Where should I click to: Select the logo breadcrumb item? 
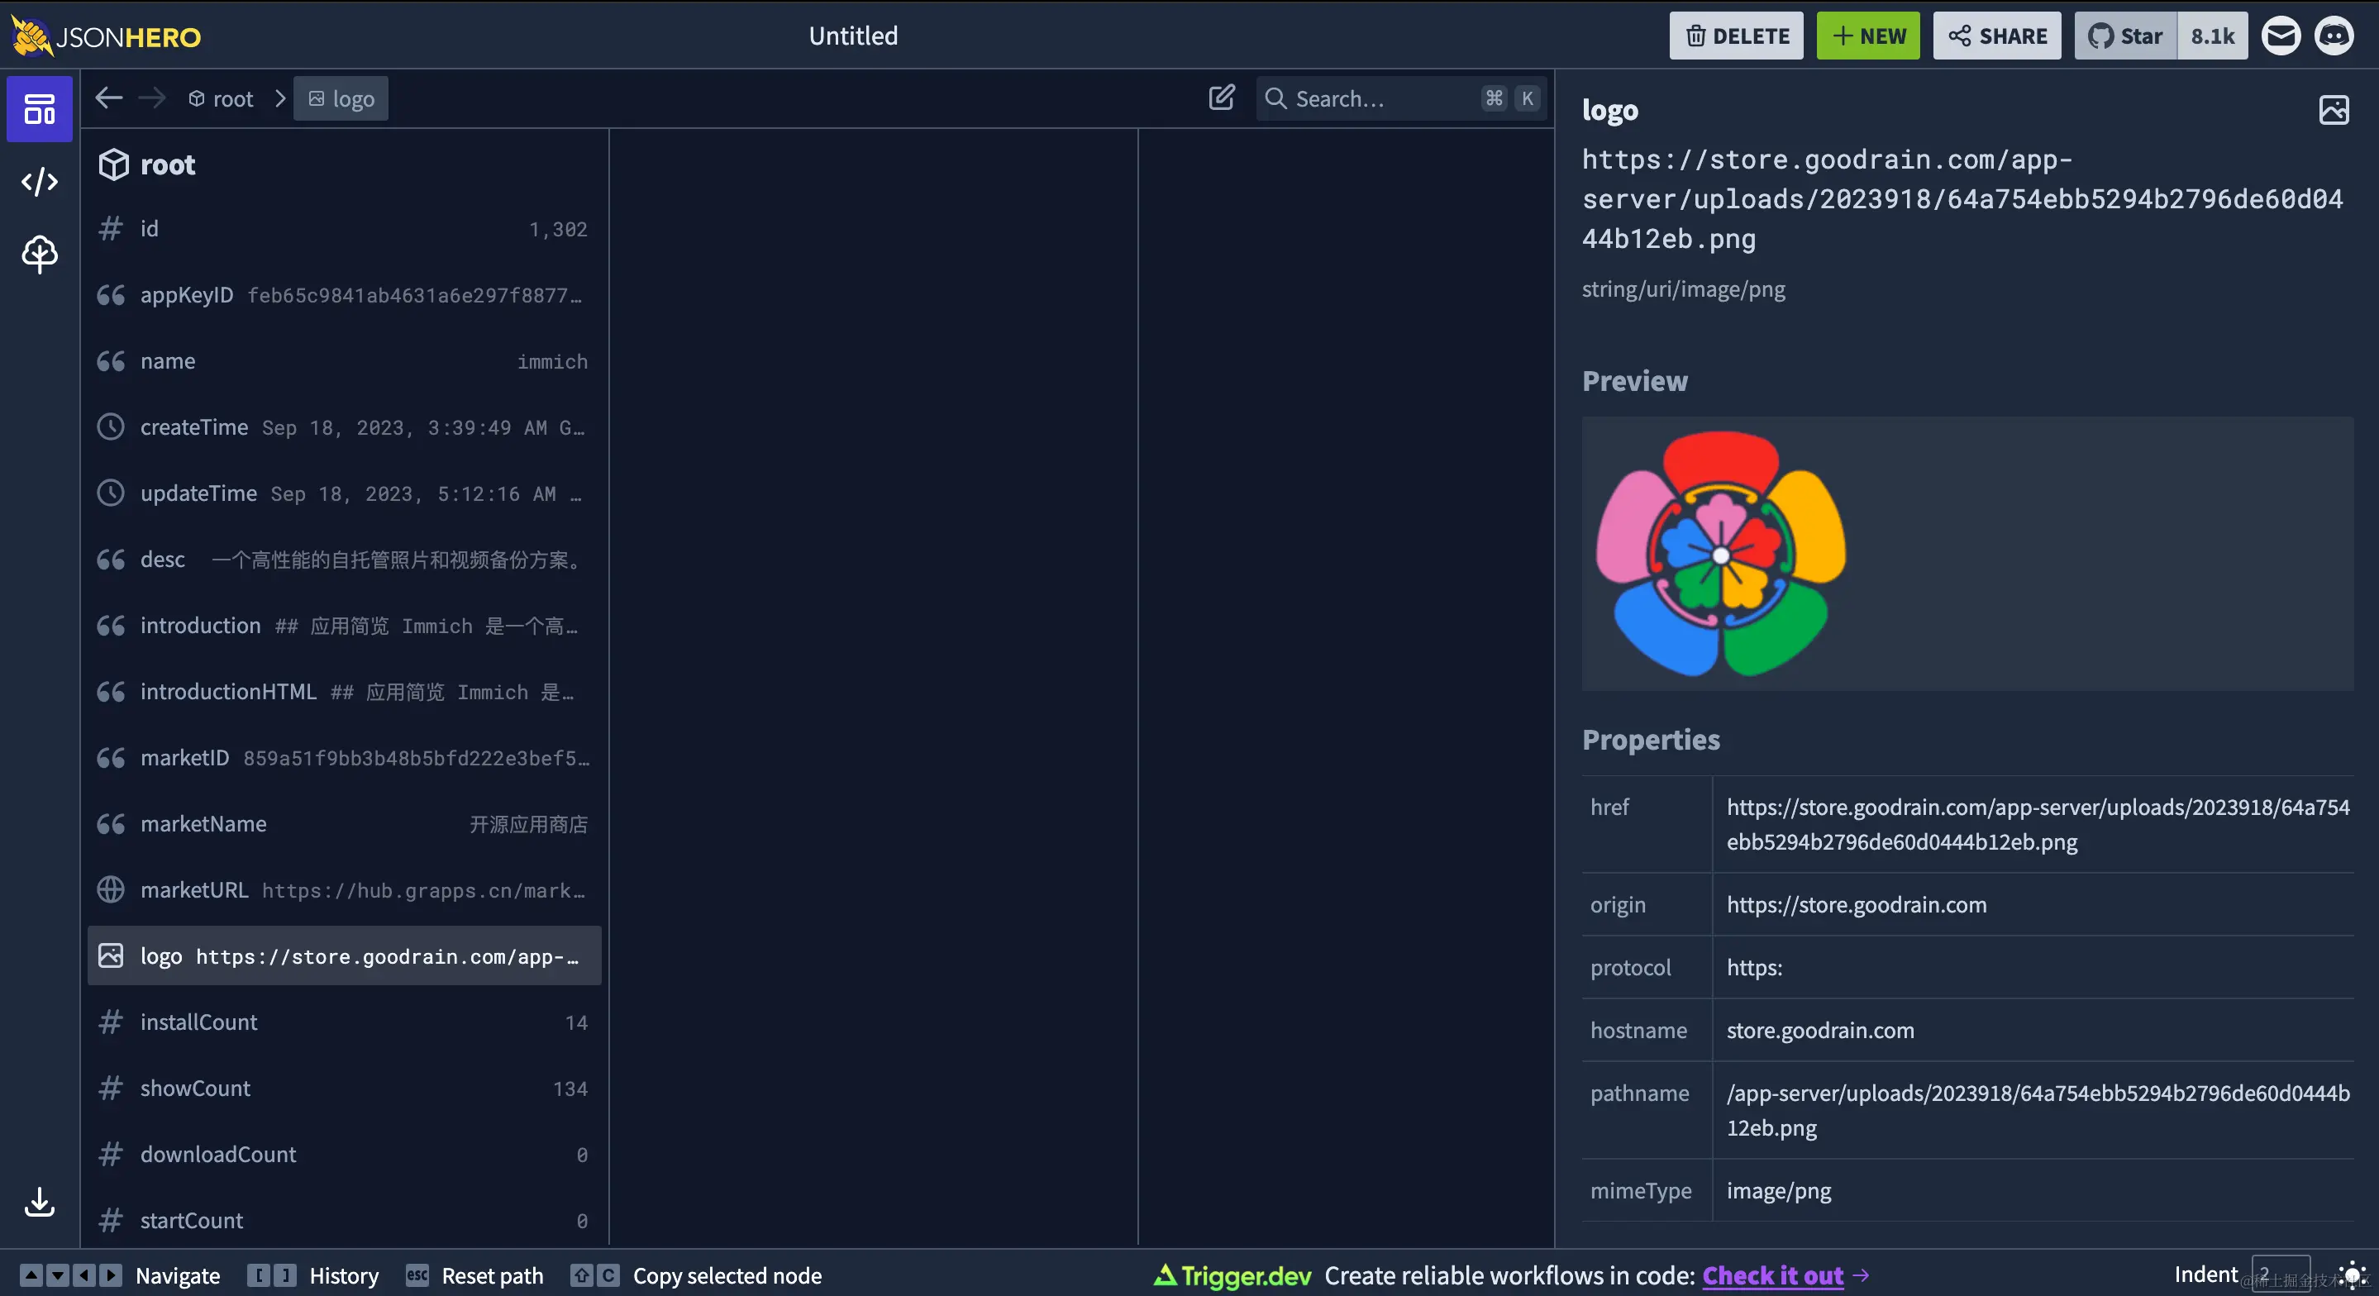(x=341, y=99)
